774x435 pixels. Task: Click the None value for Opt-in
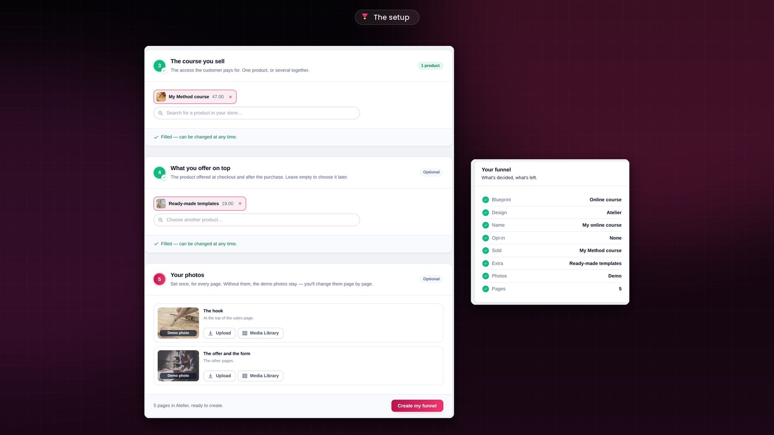[x=615, y=238]
